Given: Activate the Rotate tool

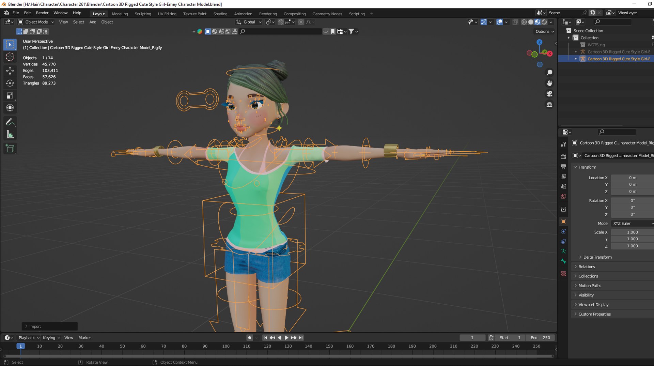Looking at the screenshot, I should [10, 83].
